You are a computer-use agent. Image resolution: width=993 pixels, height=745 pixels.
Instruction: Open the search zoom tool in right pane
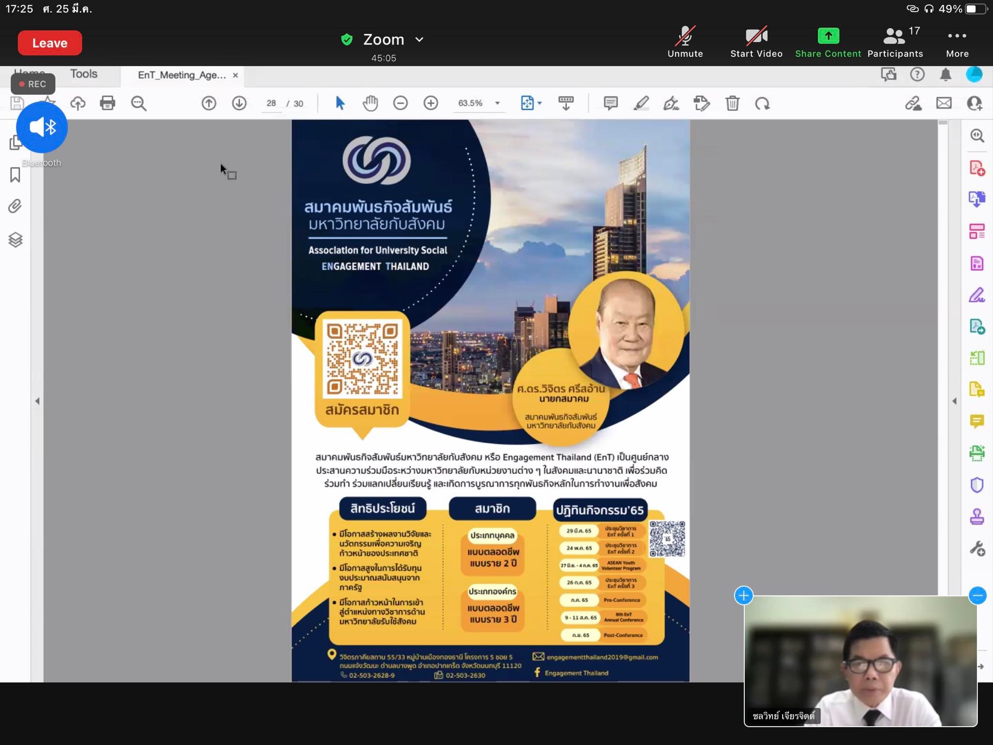pyautogui.click(x=977, y=135)
